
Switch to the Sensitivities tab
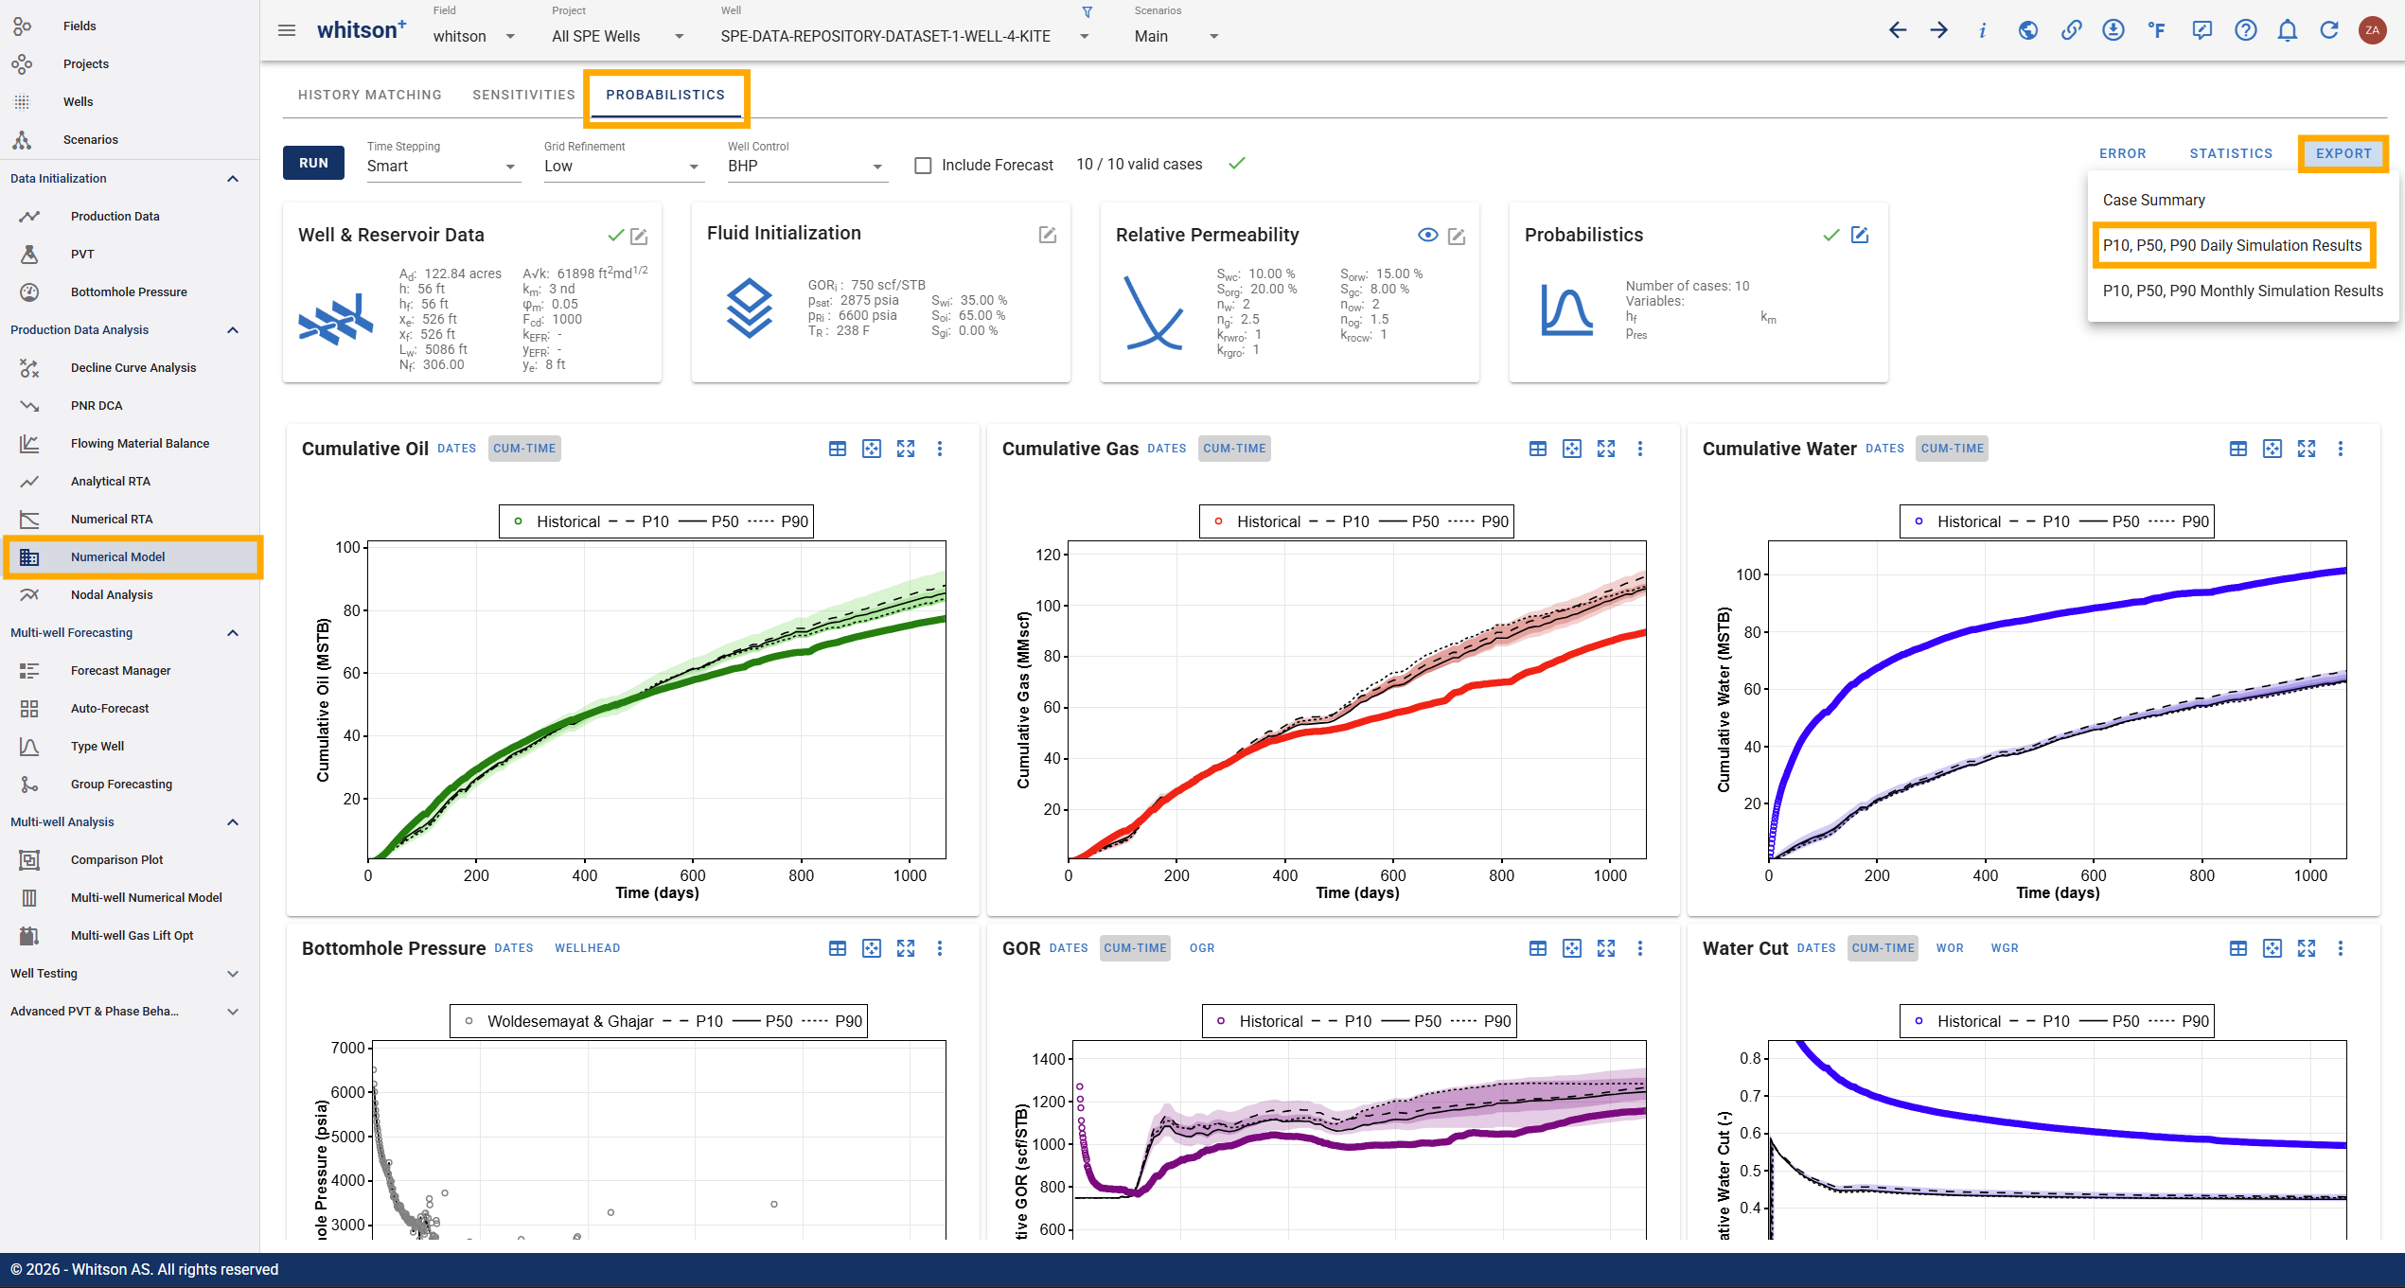523,95
